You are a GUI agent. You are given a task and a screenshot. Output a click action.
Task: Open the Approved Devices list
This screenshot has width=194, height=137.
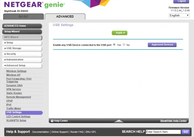point(162,45)
